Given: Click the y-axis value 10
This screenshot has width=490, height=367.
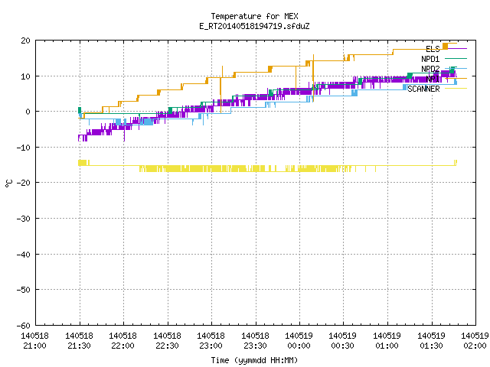Looking at the screenshot, I should click(x=25, y=76).
